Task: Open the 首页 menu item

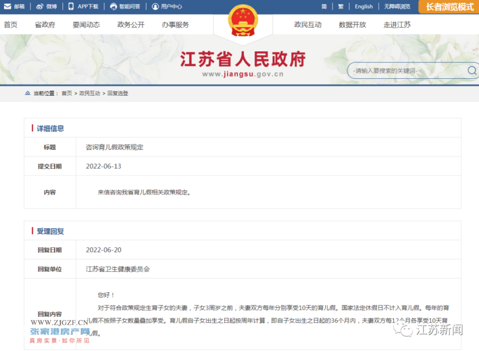Action: 11,25
